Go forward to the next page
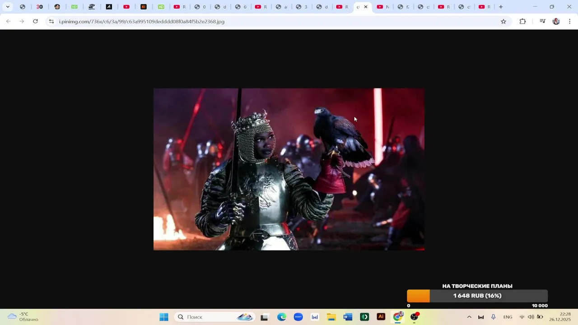 click(22, 21)
